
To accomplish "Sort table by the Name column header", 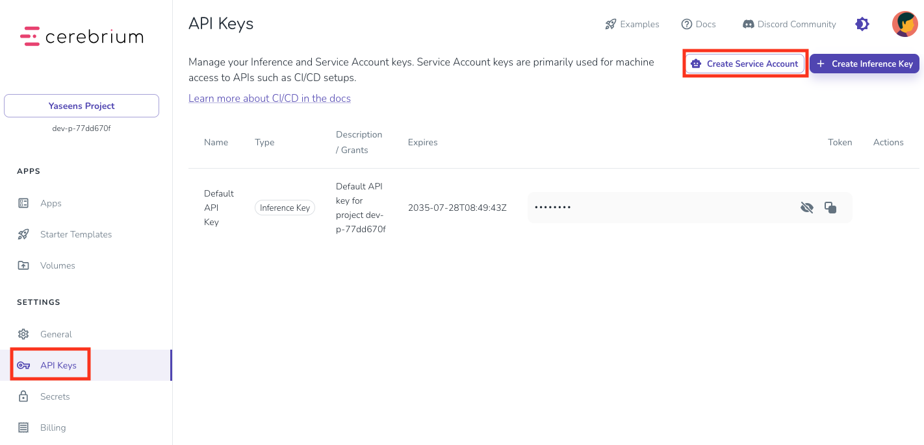I will 216,142.
